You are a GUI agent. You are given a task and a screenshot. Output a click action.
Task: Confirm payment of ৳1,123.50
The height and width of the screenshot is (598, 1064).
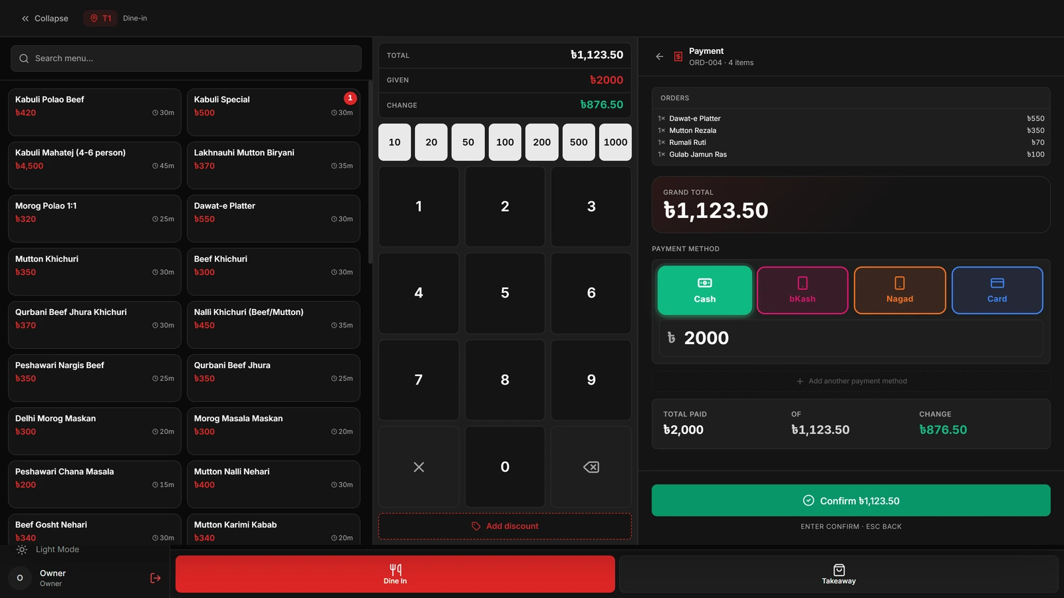851,500
